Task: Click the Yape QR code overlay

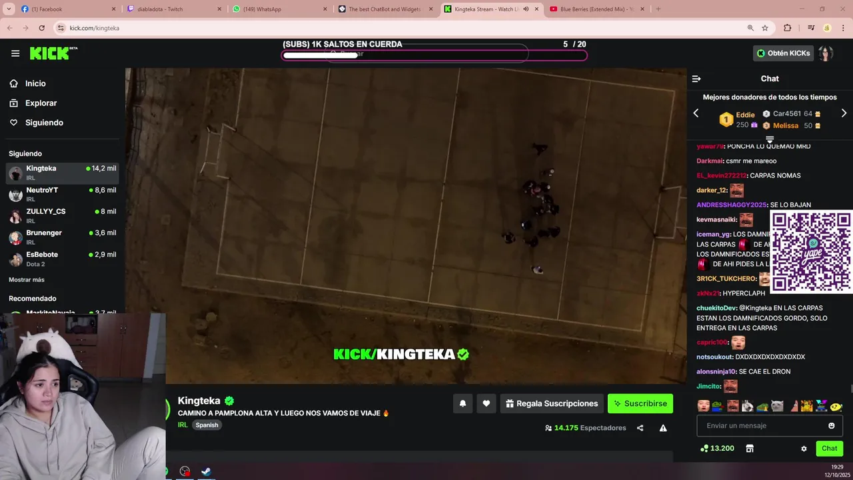Action: [x=811, y=251]
